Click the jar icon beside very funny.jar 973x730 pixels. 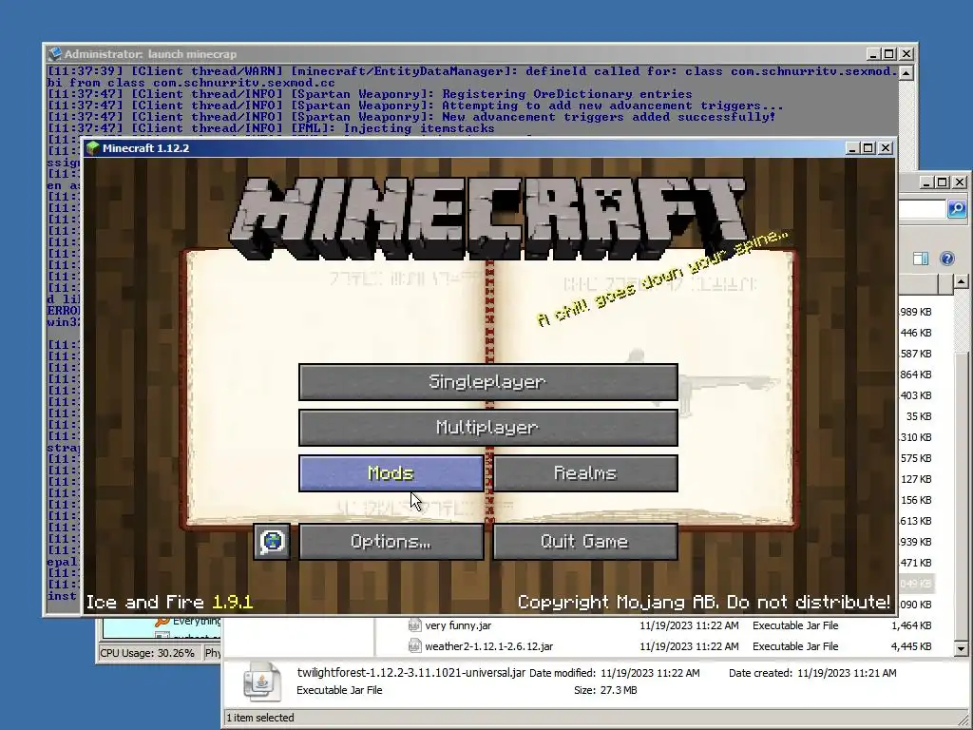(x=414, y=625)
